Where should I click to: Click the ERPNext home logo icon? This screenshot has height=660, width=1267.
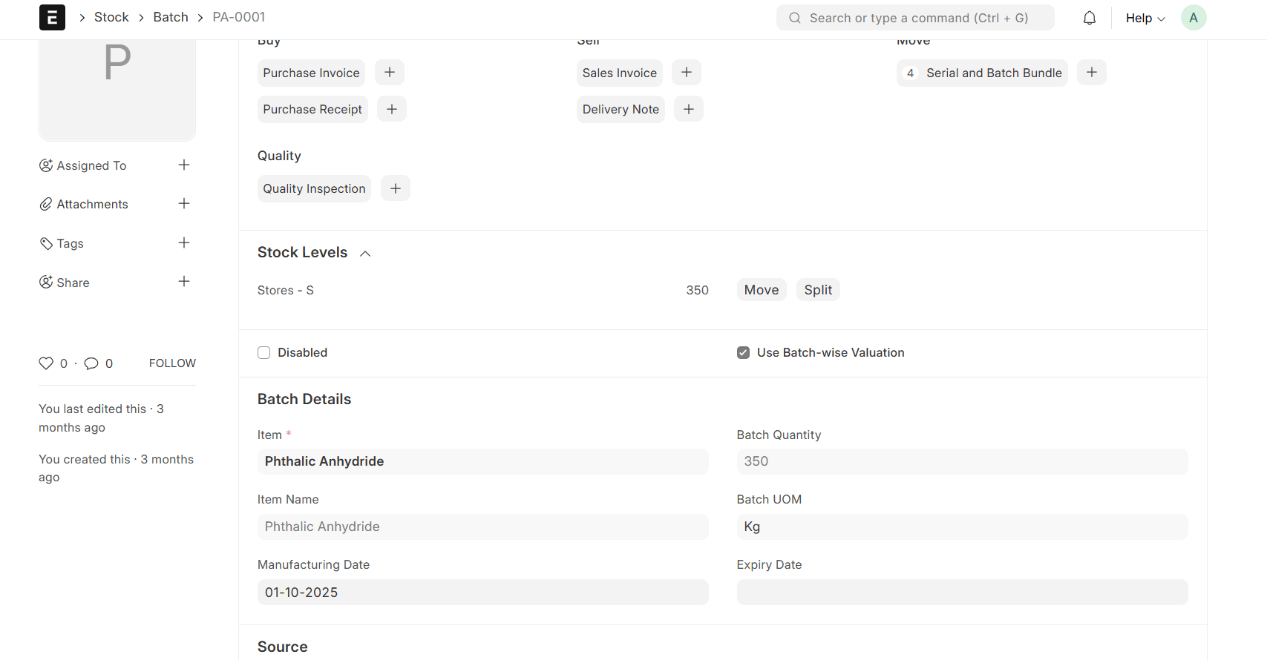click(x=52, y=18)
